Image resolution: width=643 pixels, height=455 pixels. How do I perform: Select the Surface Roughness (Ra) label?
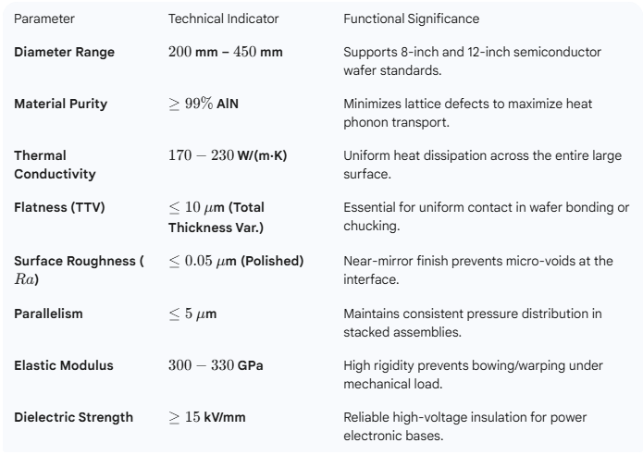coord(78,269)
